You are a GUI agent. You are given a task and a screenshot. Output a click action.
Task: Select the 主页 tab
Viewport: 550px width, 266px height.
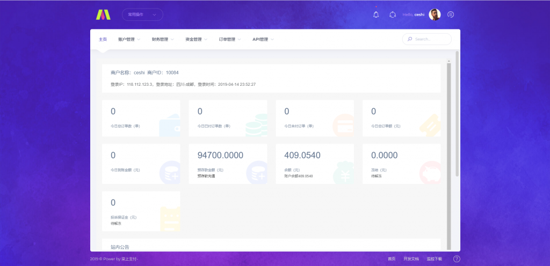tap(103, 39)
